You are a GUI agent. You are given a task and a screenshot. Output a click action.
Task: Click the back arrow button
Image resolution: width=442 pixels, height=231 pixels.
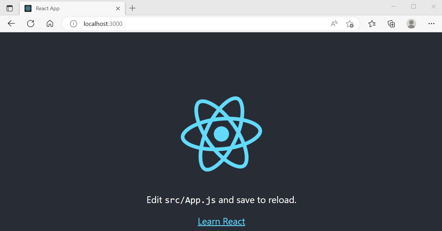click(11, 24)
